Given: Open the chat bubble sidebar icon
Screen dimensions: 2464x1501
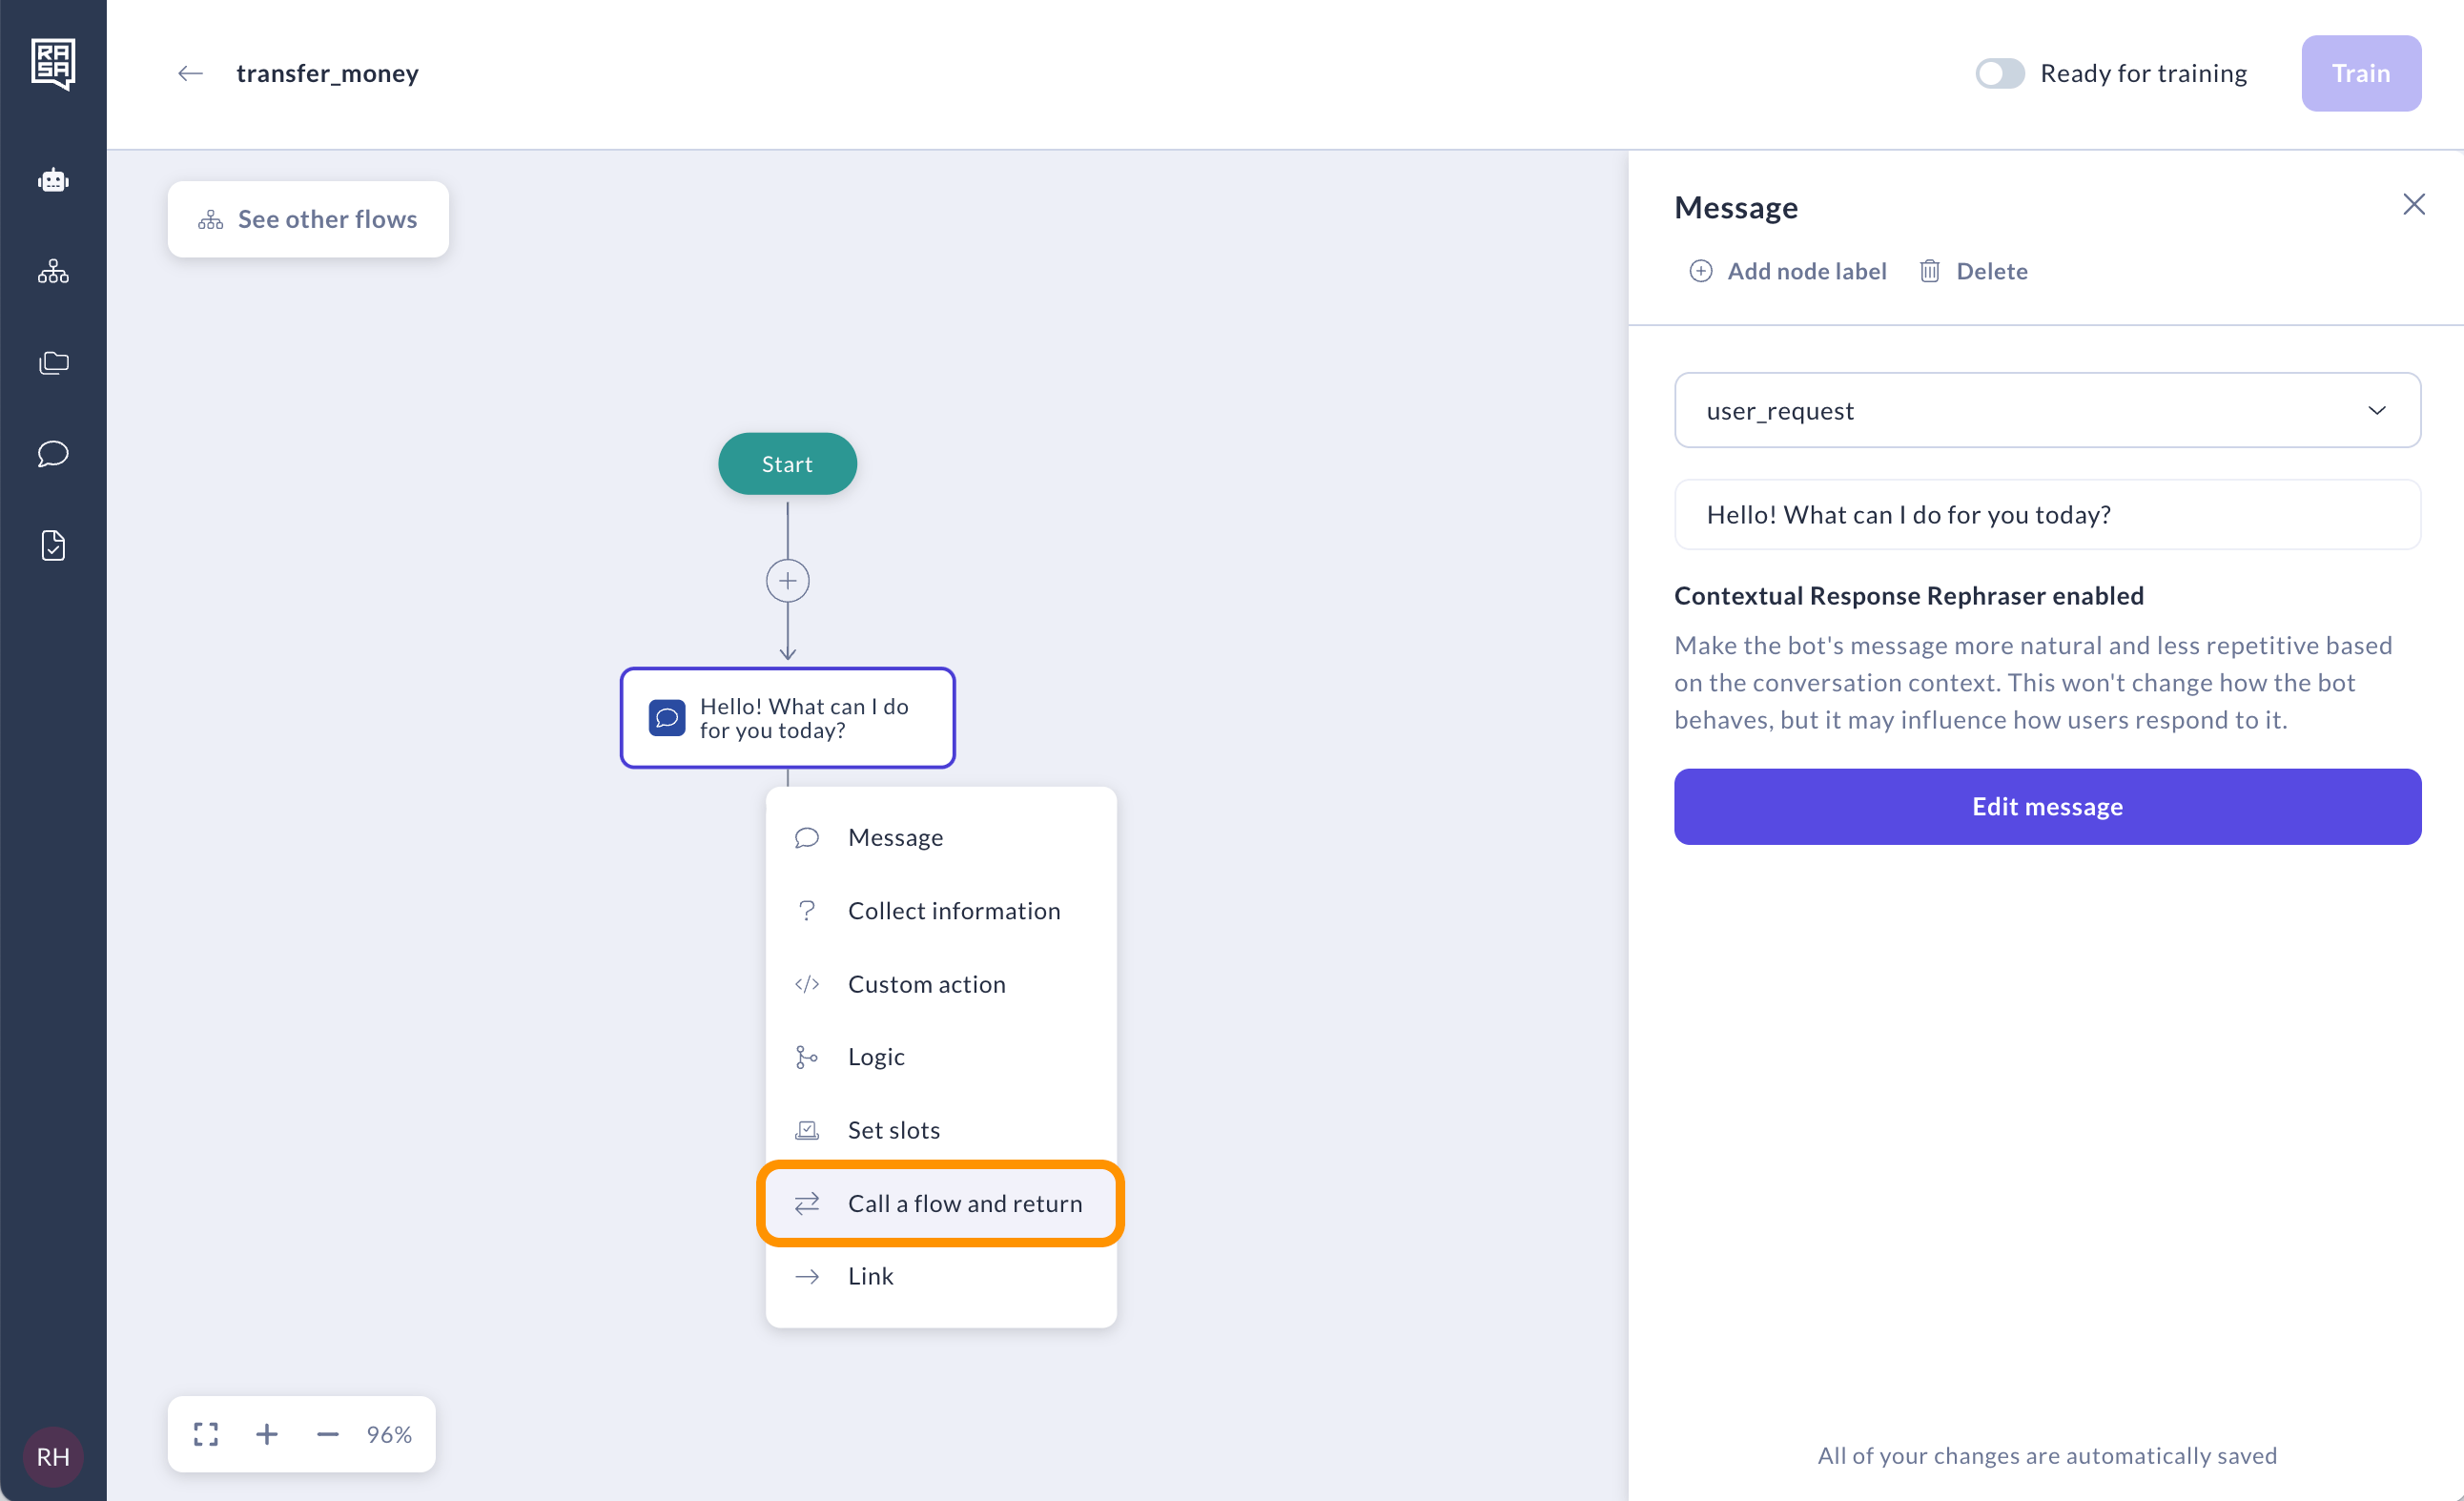Looking at the screenshot, I should (x=53, y=454).
